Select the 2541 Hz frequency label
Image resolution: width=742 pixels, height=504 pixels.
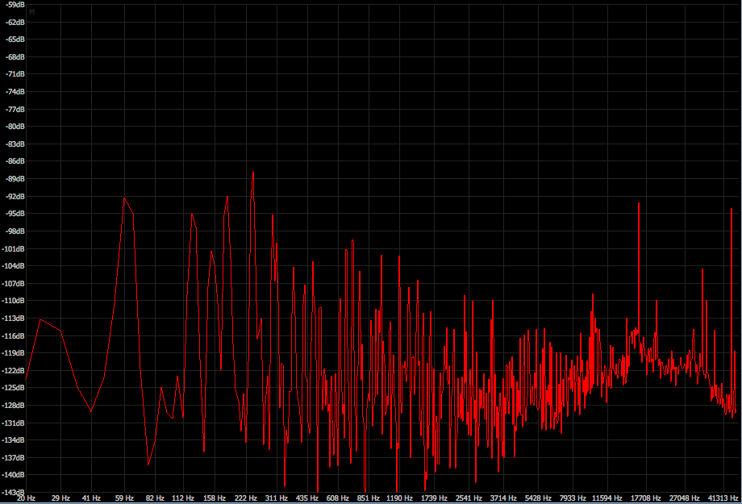[469, 498]
